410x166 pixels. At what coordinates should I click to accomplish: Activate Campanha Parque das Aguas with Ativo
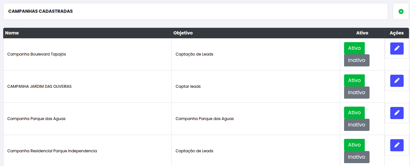click(x=354, y=113)
